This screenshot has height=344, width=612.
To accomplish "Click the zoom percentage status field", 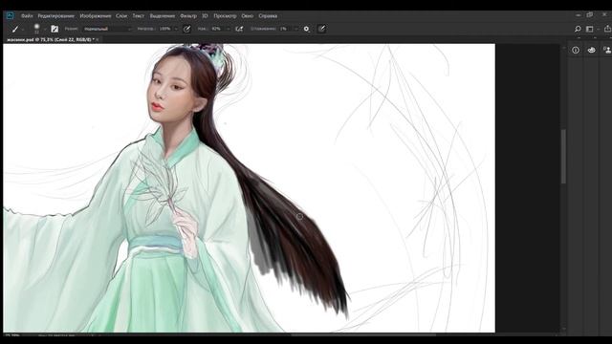I will click(12, 335).
